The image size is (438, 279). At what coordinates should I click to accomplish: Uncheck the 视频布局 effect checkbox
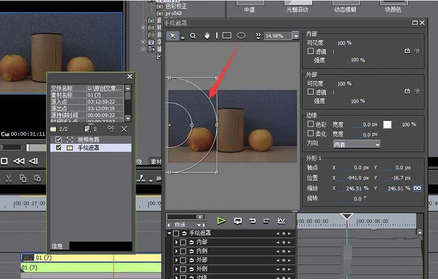click(59, 139)
